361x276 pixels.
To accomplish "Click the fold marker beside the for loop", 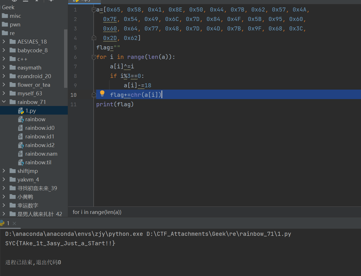I will pos(94,57).
